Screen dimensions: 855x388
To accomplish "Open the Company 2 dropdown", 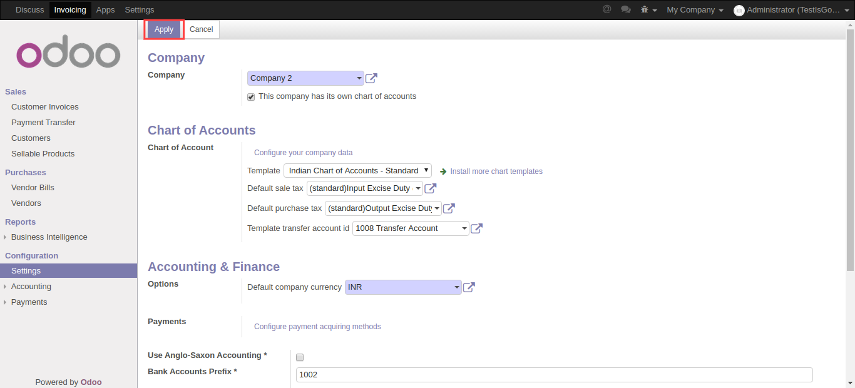I will (x=305, y=78).
